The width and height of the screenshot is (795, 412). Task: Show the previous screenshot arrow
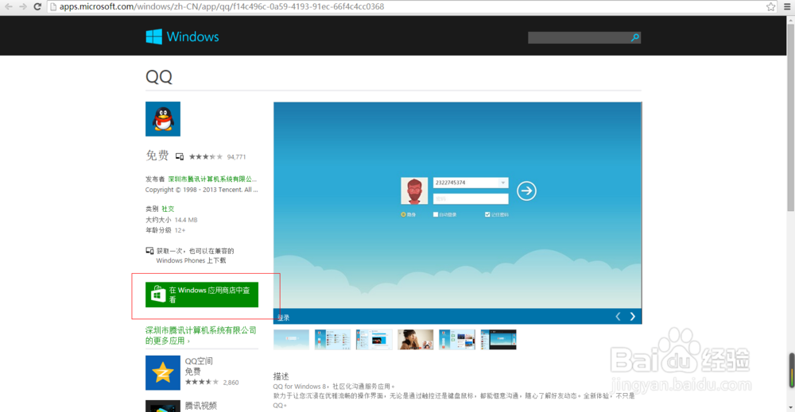(x=618, y=316)
